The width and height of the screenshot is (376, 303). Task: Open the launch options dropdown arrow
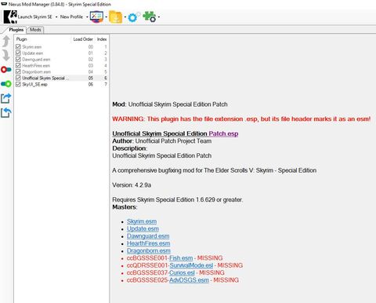[56, 17]
